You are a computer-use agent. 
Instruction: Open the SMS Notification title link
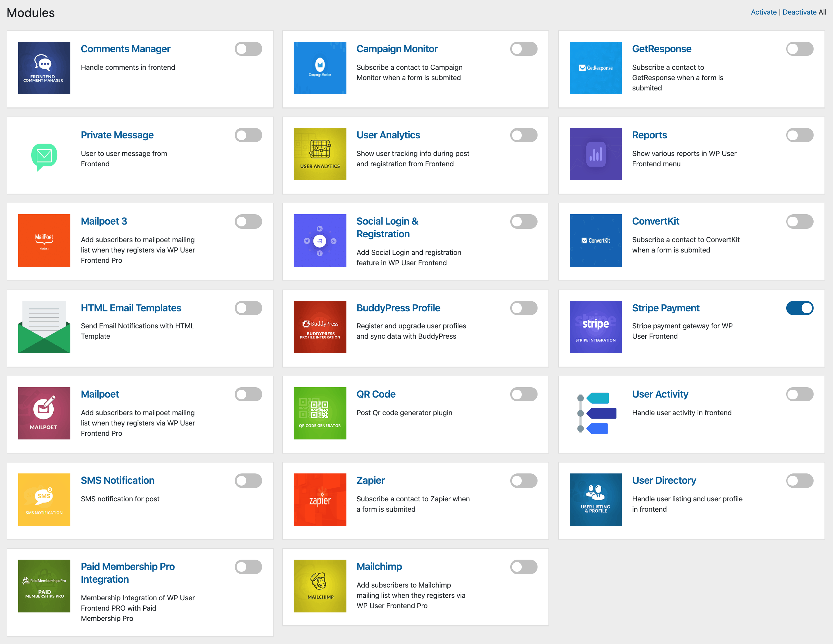tap(117, 480)
